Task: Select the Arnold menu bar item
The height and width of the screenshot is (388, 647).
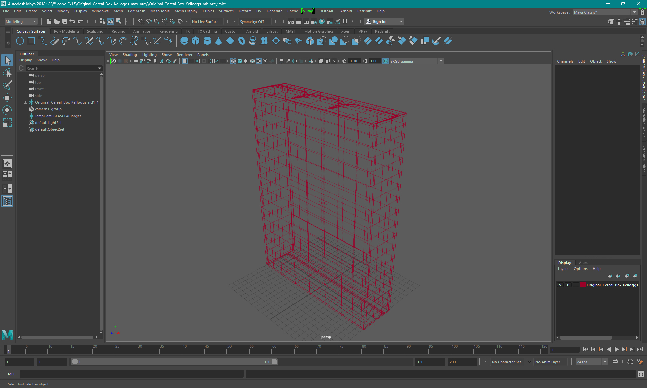Action: (x=347, y=11)
